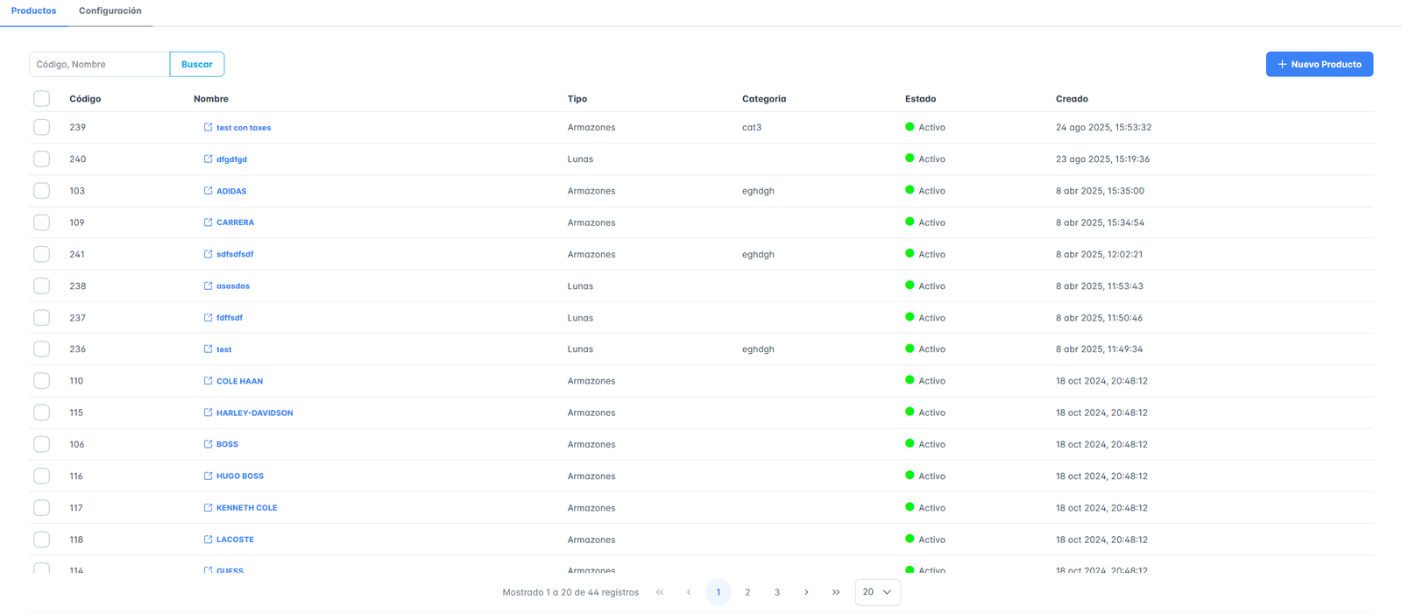Click the external link icon for HUGO BOSS
Viewport: 1402px width, 614px height.
(x=208, y=476)
